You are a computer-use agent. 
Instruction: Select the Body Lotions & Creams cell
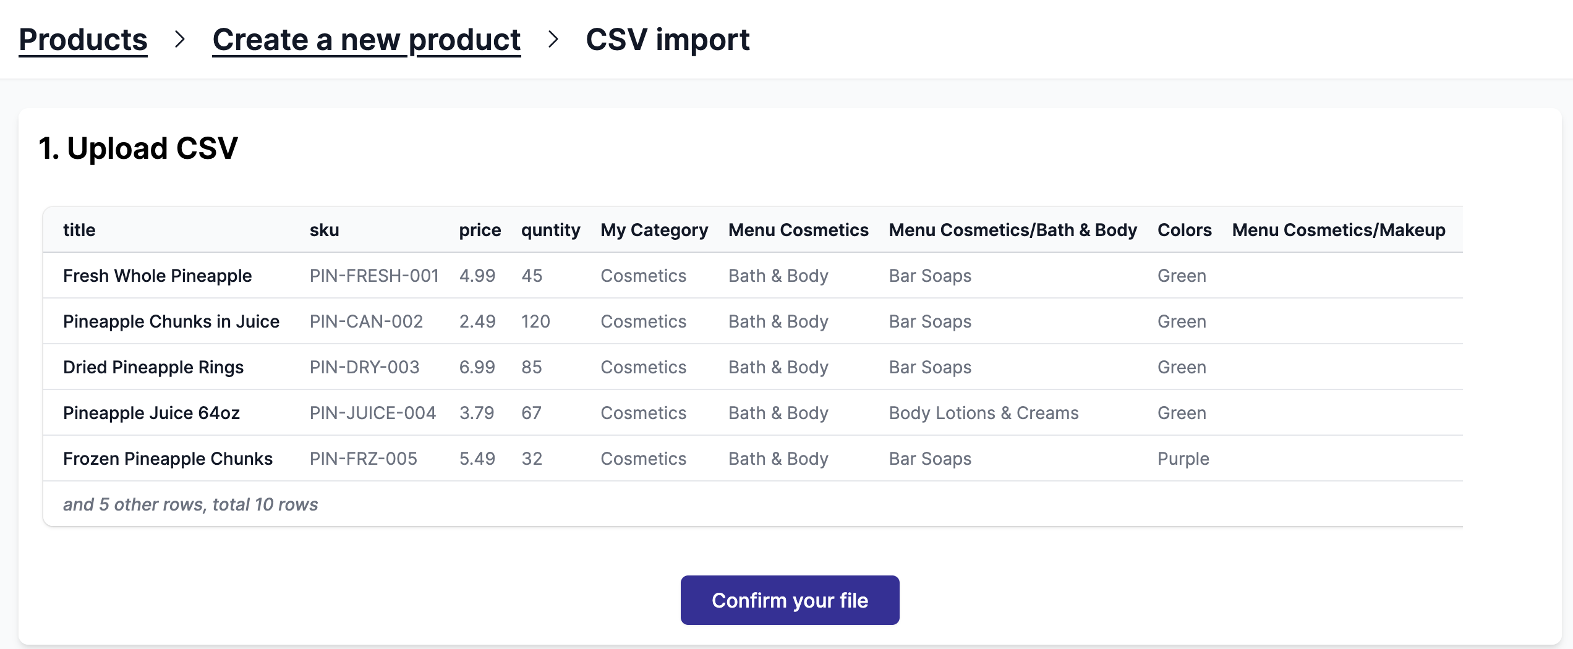(x=983, y=412)
